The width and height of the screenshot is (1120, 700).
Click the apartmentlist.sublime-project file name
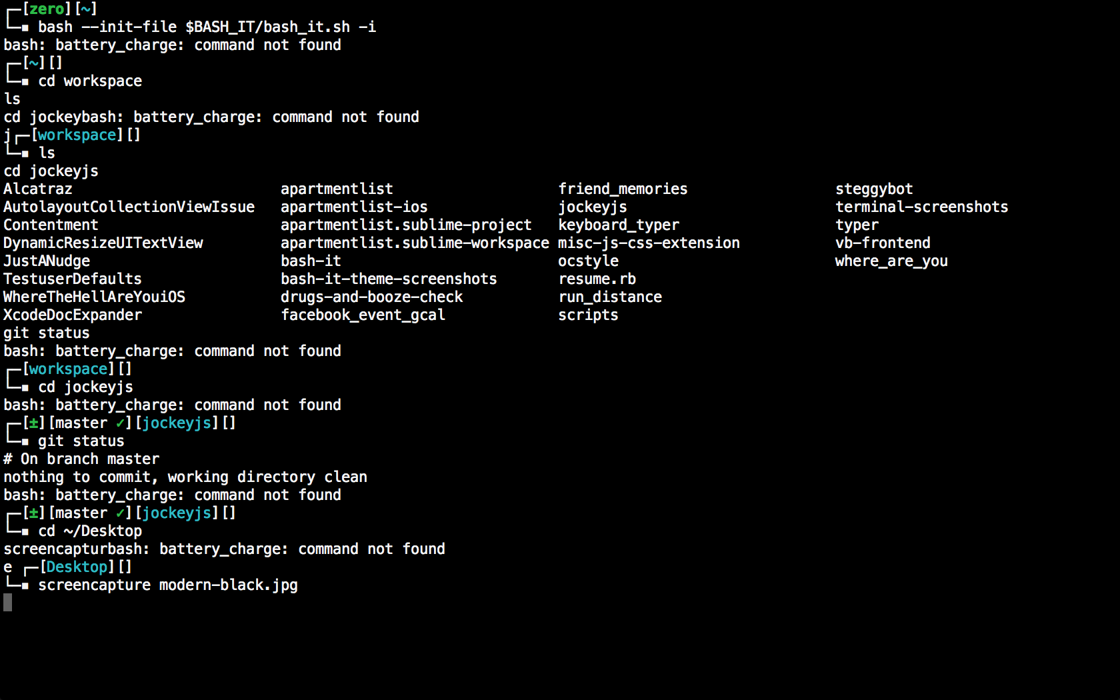[406, 225]
